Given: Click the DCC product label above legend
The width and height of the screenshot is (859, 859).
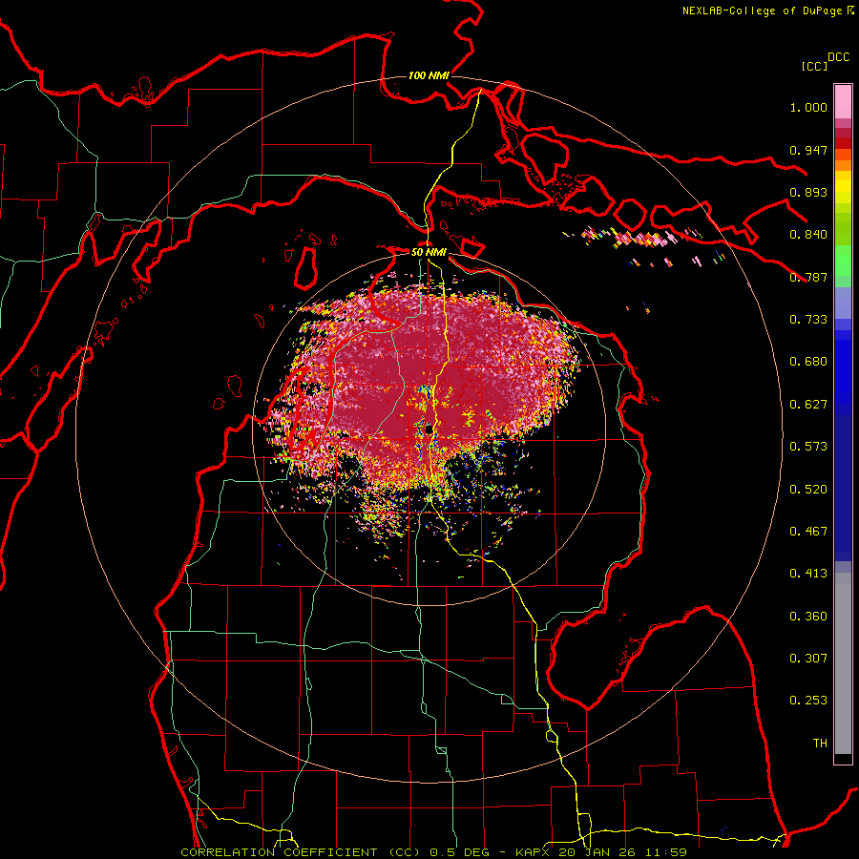Looking at the screenshot, I should [839, 57].
